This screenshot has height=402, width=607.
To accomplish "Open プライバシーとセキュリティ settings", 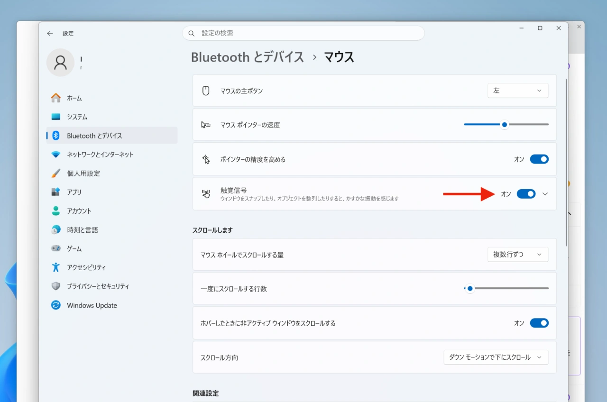I will point(111,286).
